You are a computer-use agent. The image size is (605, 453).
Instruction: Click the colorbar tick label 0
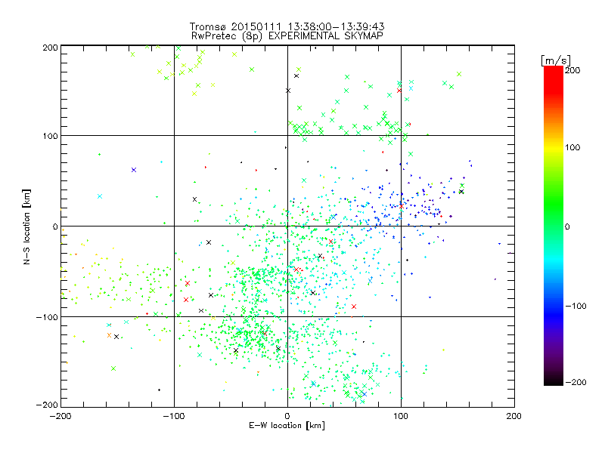(x=567, y=226)
